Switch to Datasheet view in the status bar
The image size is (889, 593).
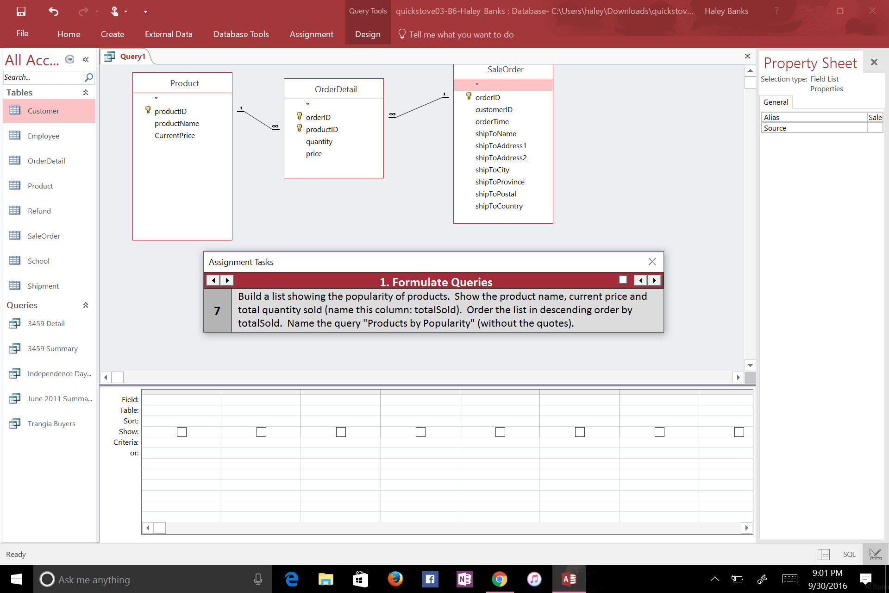(x=823, y=554)
